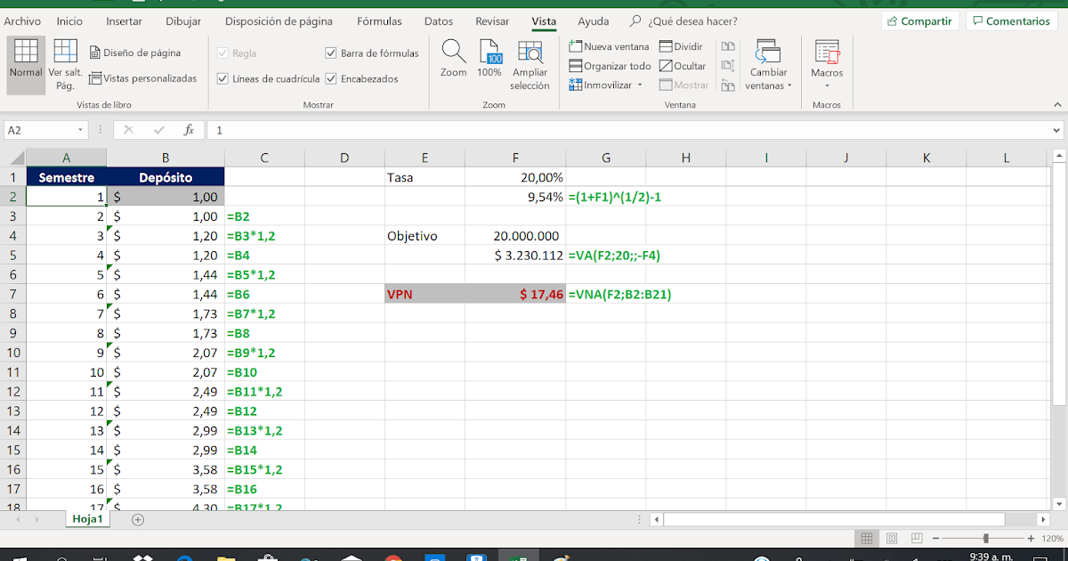Click the Insertar función fx icon
This screenshot has height=561, width=1068.
188,129
